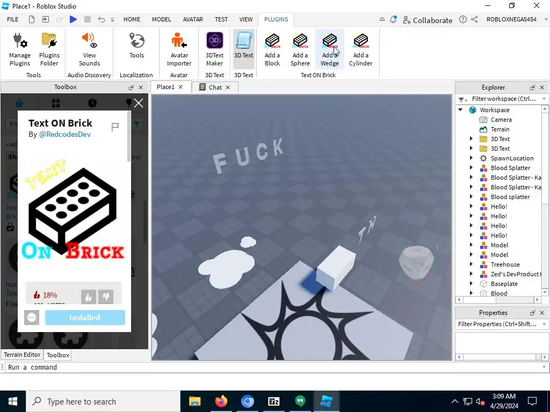550x412 pixels.
Task: Open Manage Plugins
Action: pyautogui.click(x=20, y=49)
